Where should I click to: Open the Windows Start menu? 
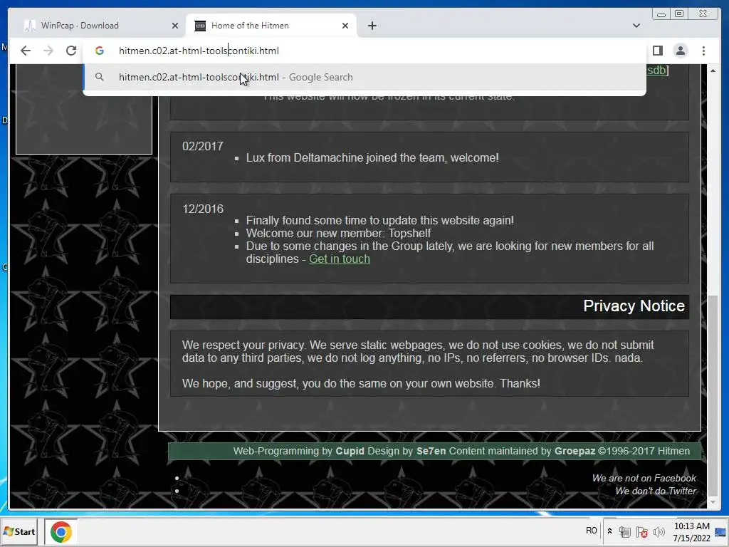[19, 531]
